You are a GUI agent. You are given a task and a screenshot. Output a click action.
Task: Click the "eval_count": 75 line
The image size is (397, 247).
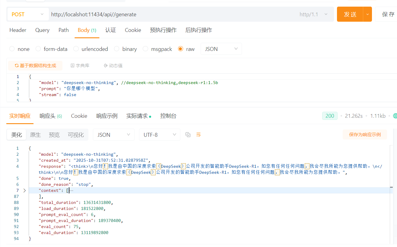click(59, 227)
